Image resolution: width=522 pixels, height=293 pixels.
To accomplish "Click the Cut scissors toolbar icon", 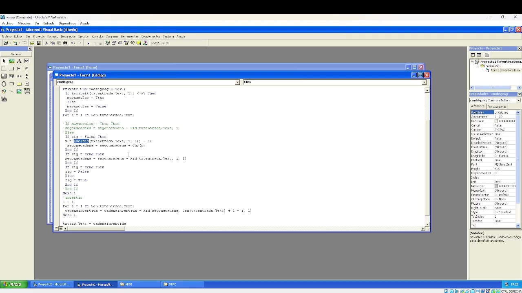I will (x=46, y=43).
